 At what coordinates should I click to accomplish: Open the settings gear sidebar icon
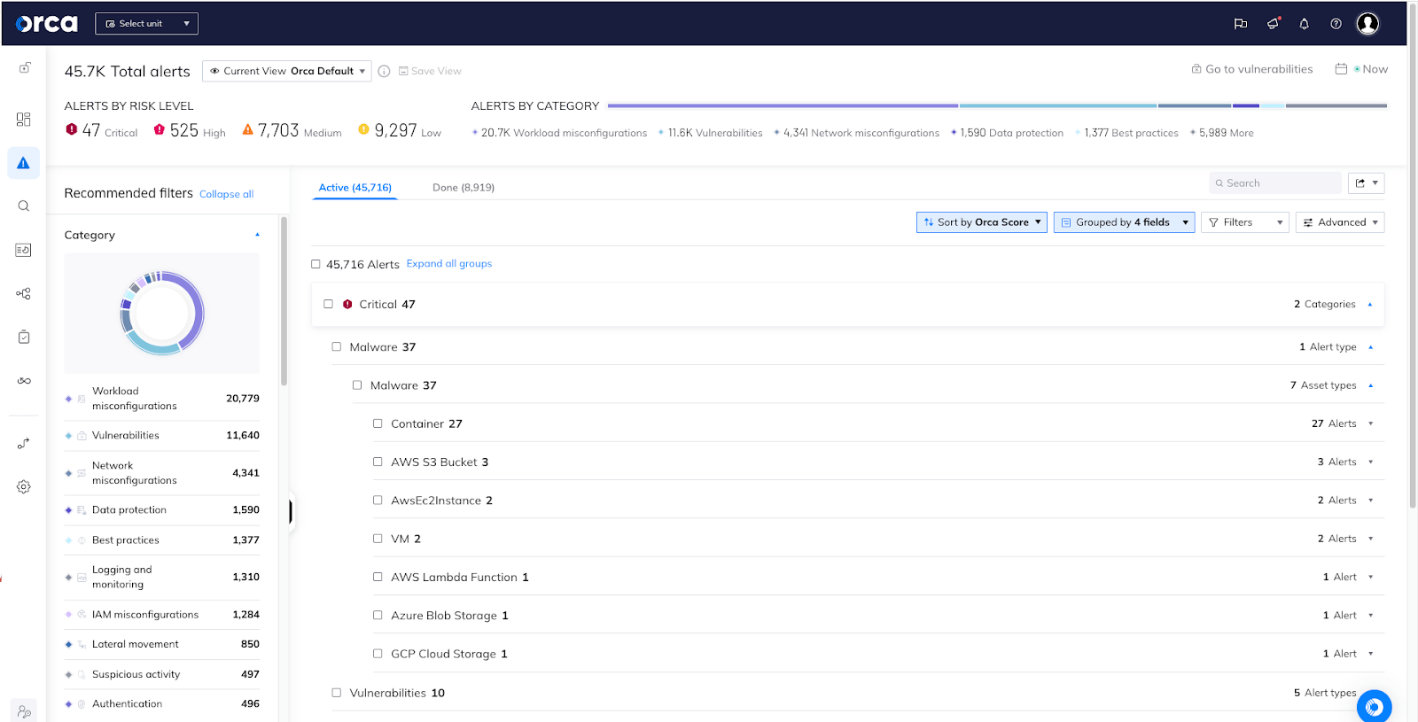(24, 486)
